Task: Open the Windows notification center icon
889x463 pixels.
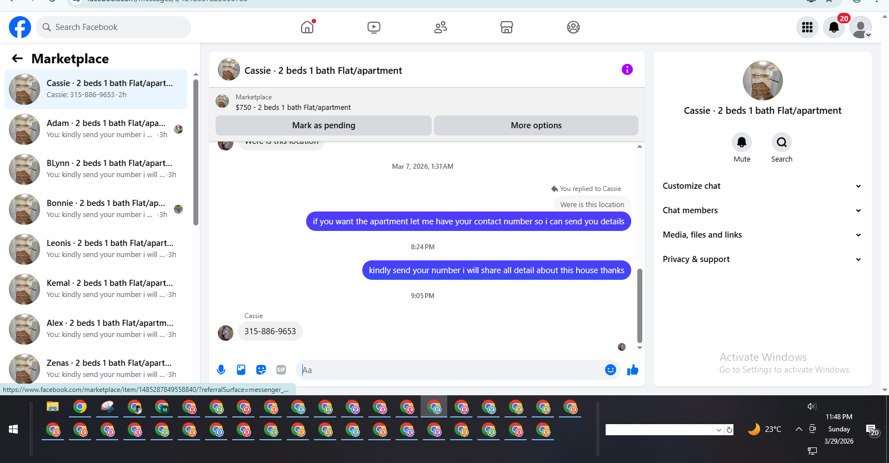Action: click(872, 430)
